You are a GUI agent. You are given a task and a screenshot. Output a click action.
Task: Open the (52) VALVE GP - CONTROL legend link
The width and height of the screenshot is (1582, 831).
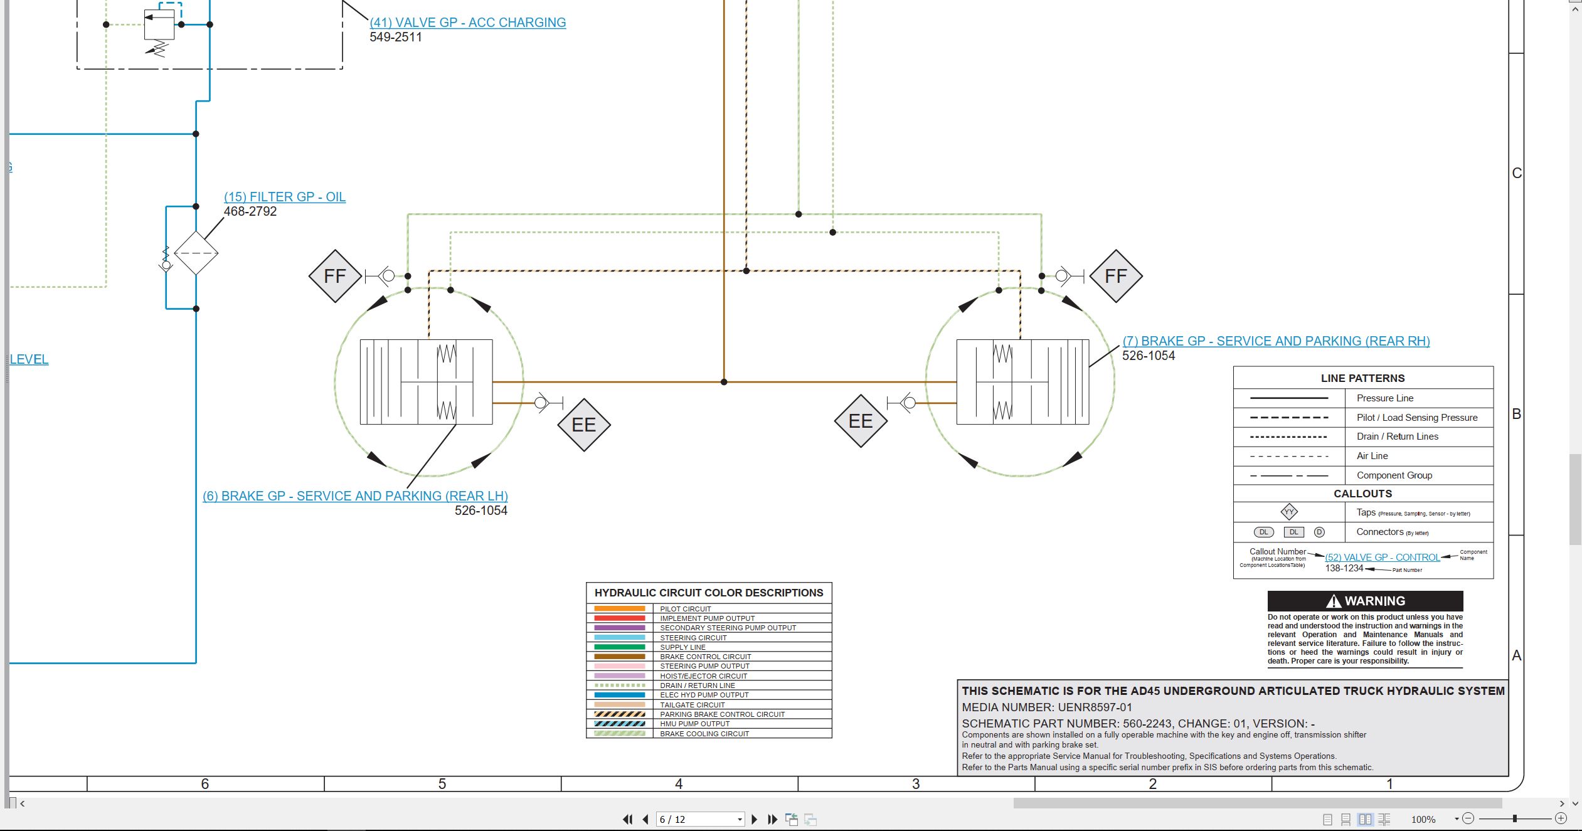[x=1383, y=558]
